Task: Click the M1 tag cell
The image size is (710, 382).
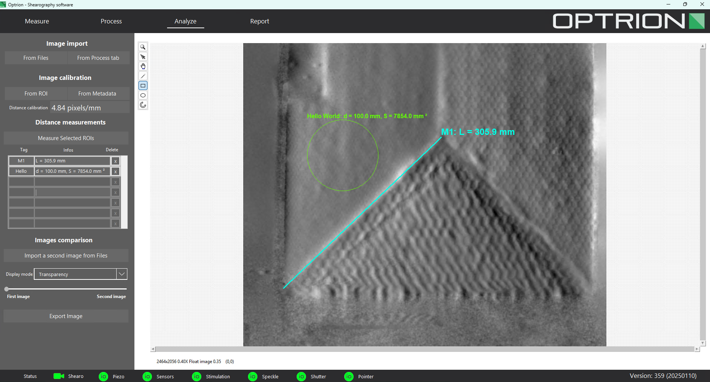Action: click(21, 161)
